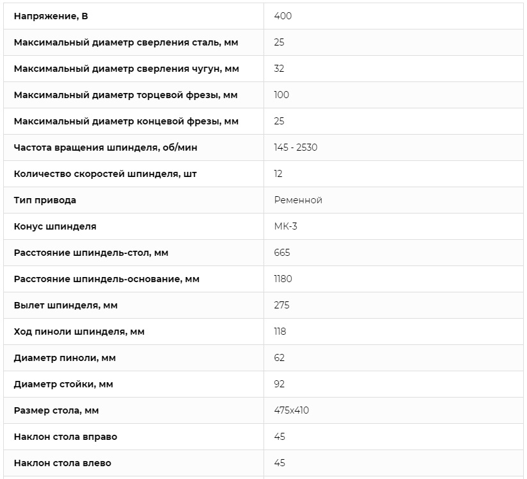Select the spindle taper value МК-3
Screen dimensions: 527x479
286,226
